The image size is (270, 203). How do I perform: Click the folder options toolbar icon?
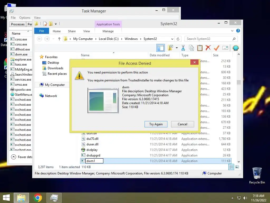170,48
